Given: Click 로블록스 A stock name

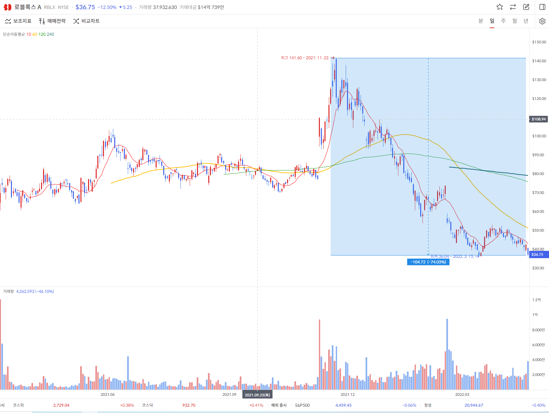Looking at the screenshot, I should tap(28, 7).
